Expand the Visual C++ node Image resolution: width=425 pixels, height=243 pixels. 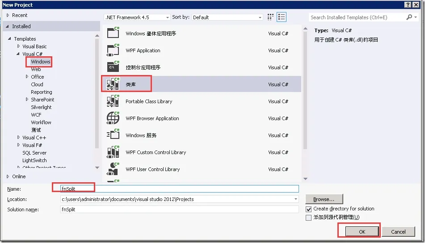18,137
